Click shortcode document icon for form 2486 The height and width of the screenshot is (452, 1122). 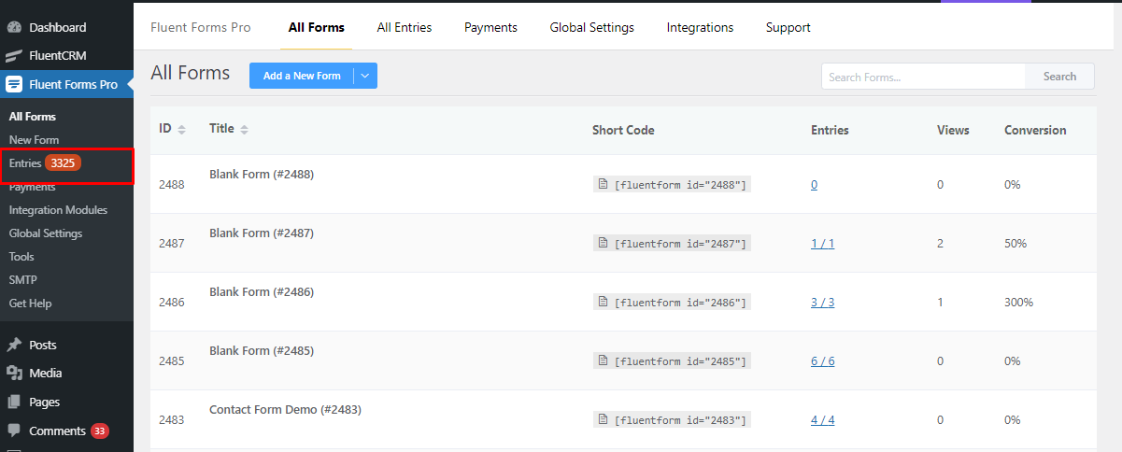point(604,302)
